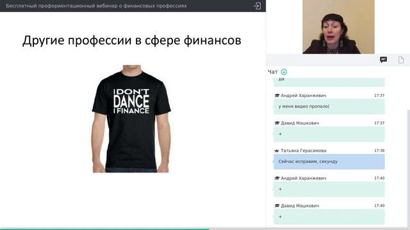Screen dimensions: 410x230
Task: Click the chat scroll-down arrow icon
Action: [x=284, y=72]
